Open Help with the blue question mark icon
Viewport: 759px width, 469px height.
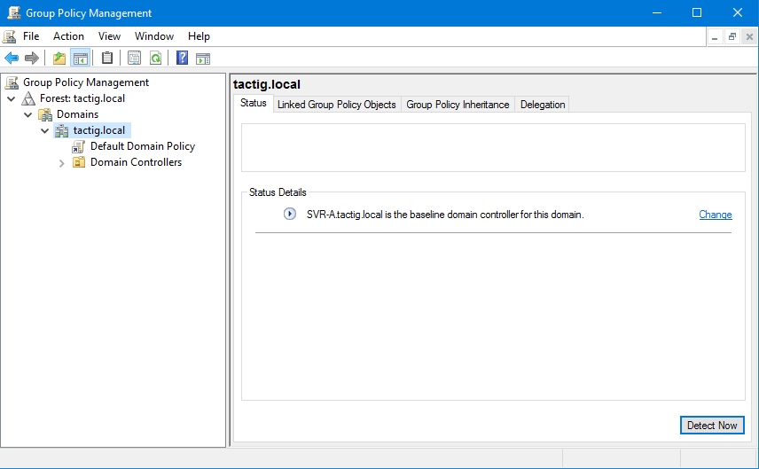182,59
